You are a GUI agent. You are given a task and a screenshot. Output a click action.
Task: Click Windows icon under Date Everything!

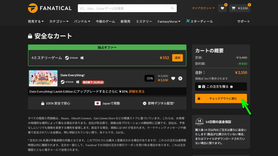78,82
